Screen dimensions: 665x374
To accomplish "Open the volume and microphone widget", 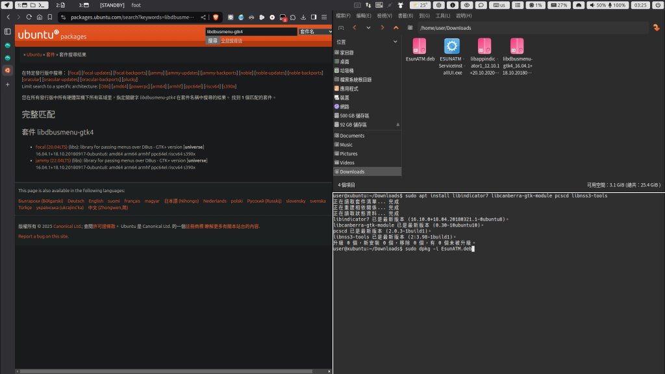I will [607, 5].
